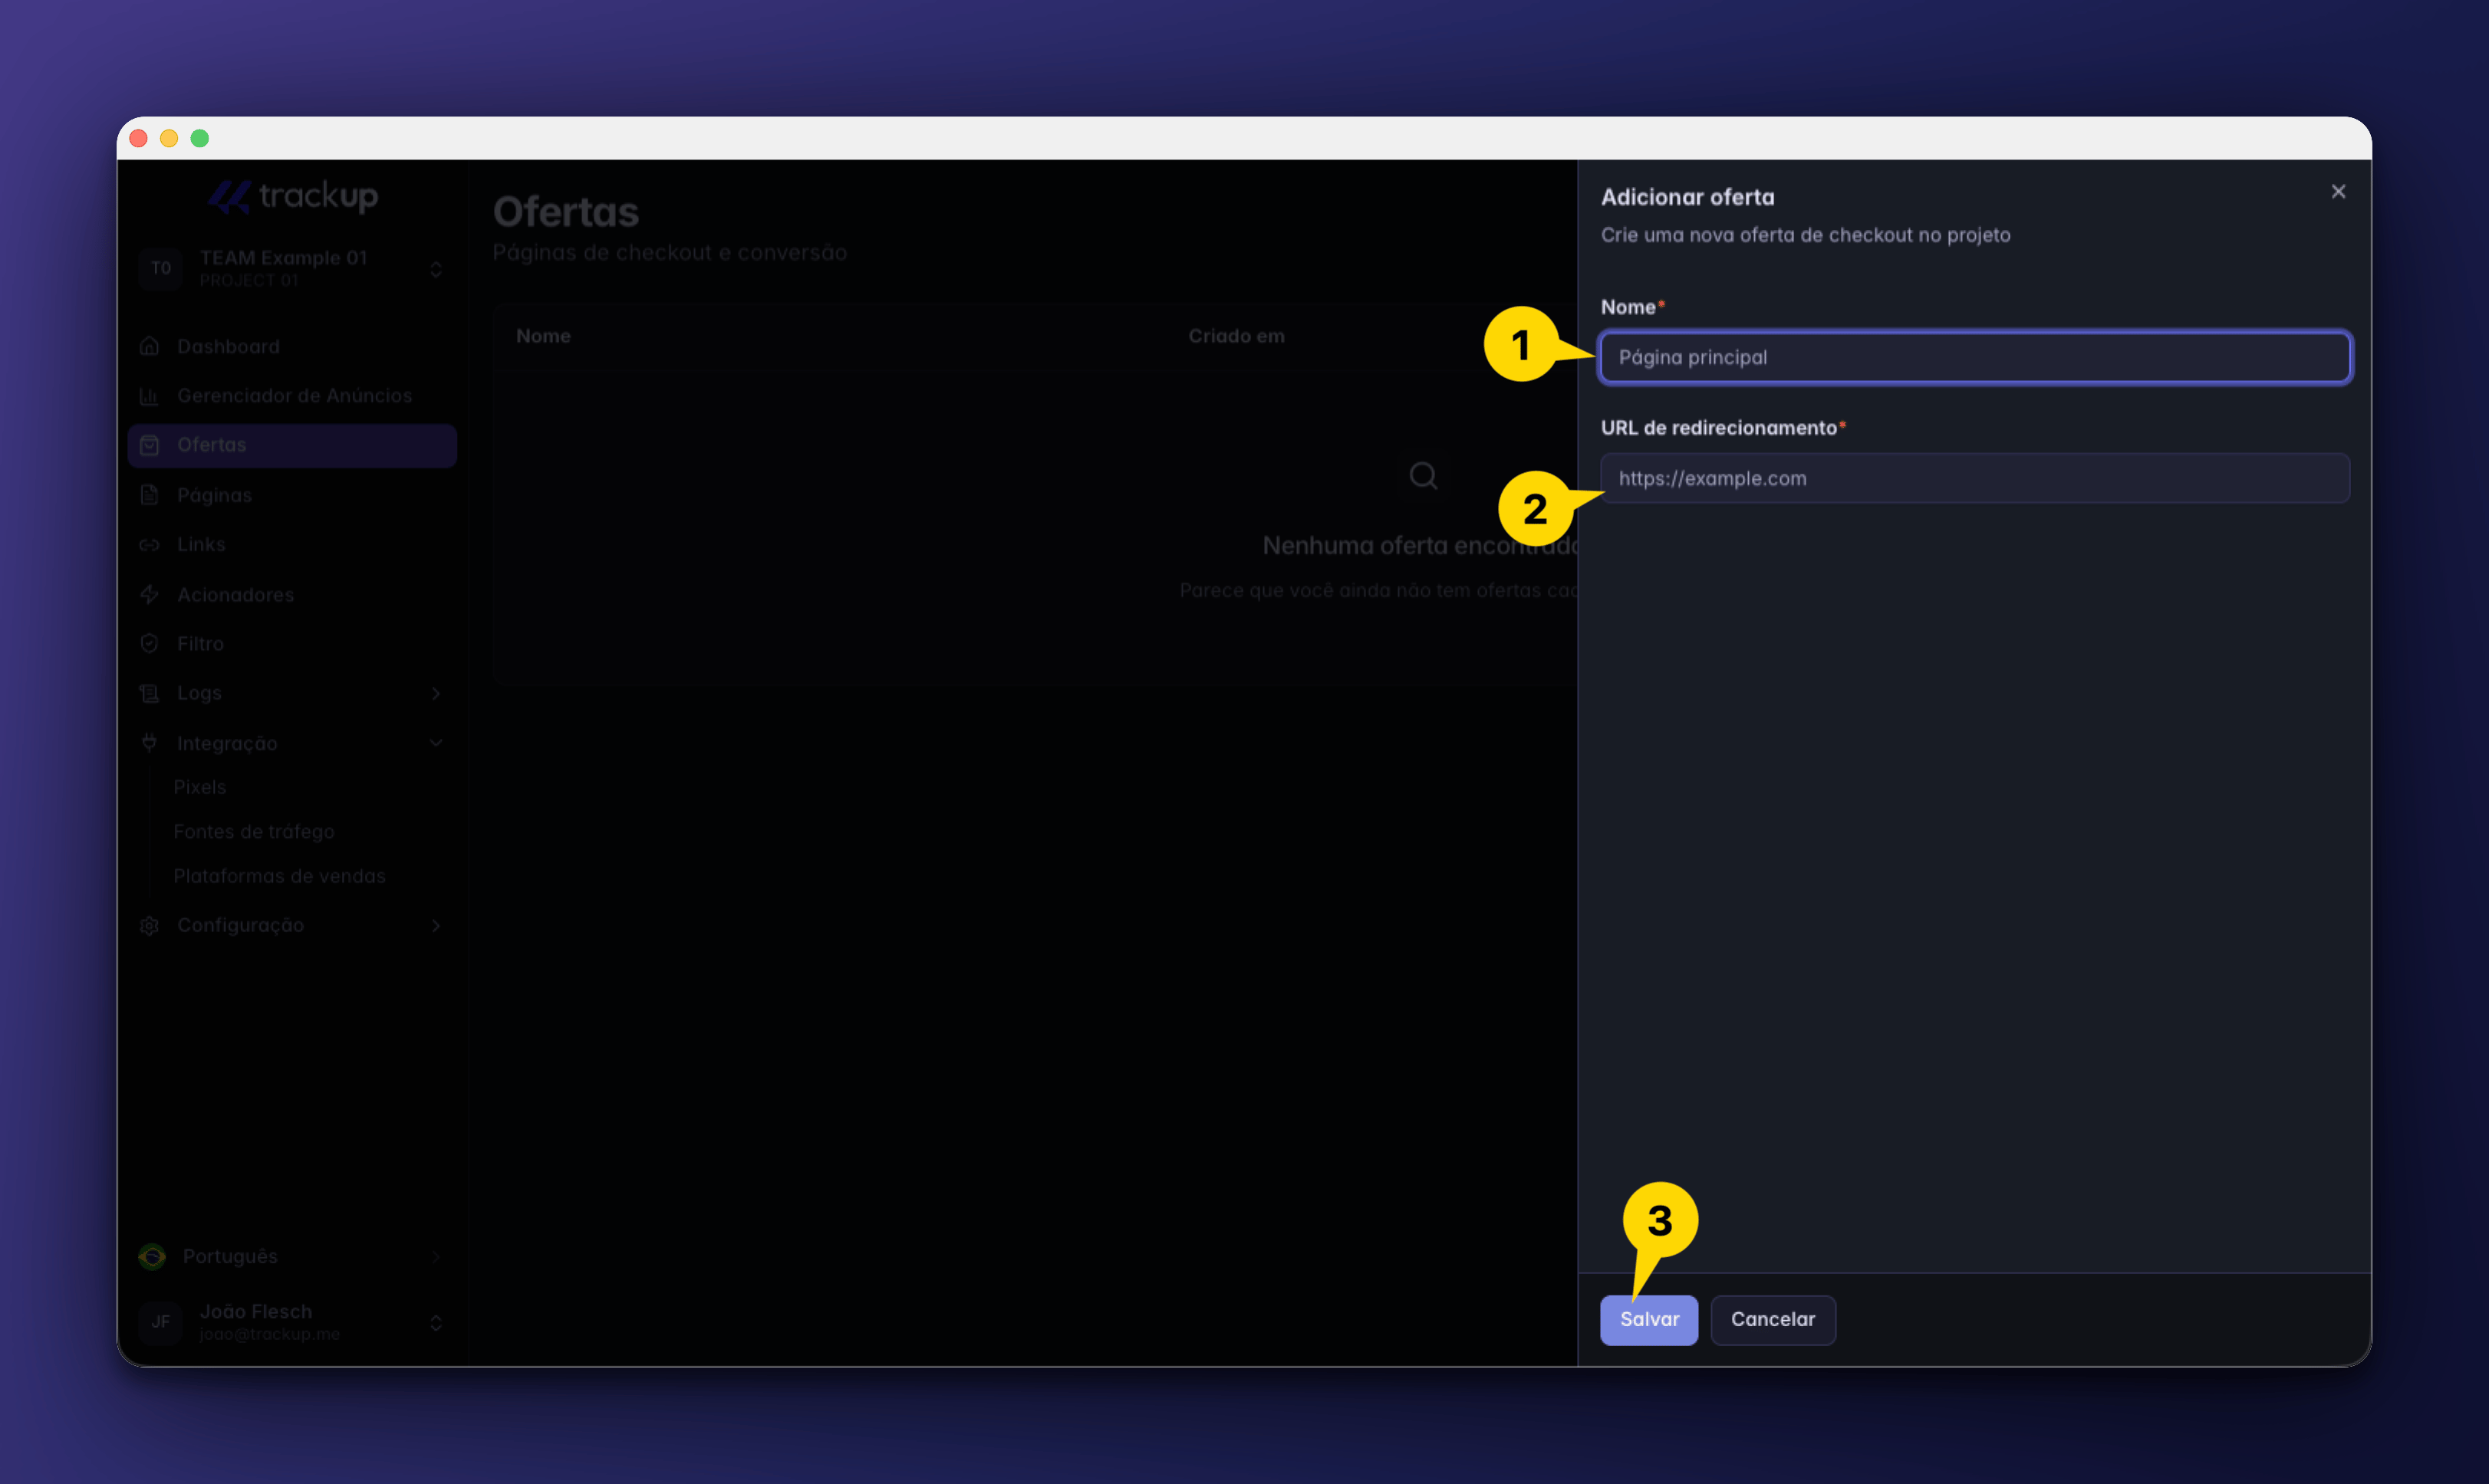
Task: Open Acionadores in the sidebar
Action: coord(292,595)
